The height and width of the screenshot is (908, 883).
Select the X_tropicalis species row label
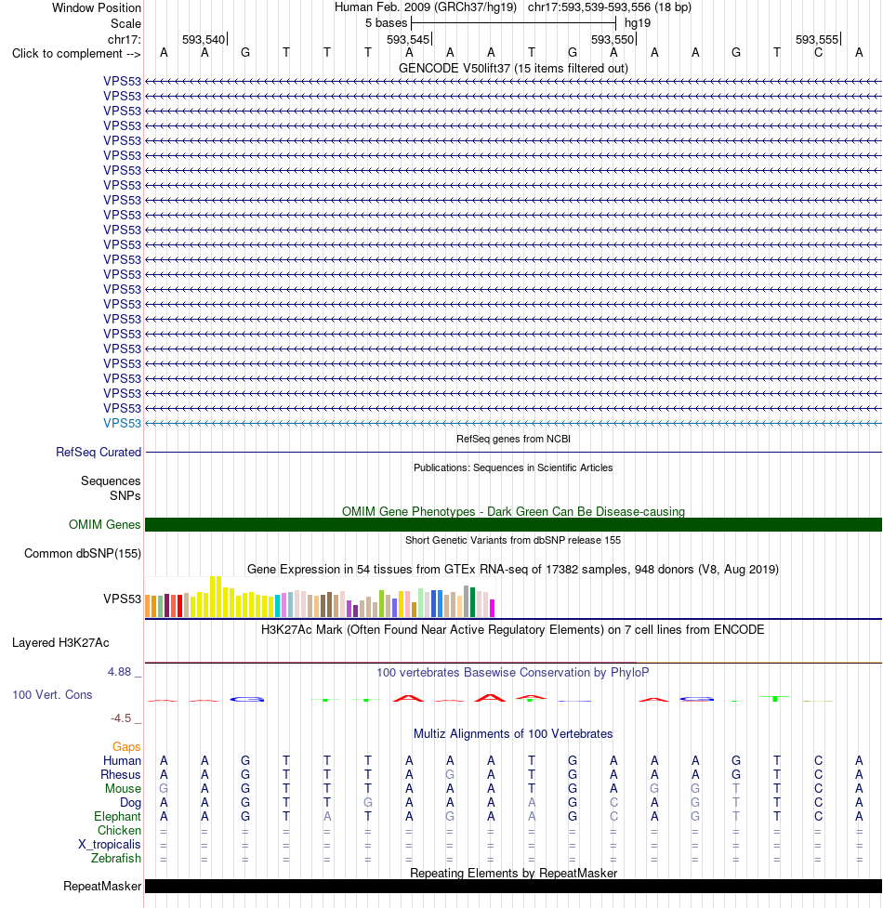[x=110, y=844]
